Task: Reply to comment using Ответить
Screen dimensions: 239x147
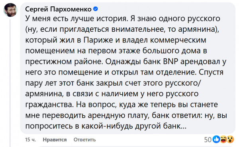Action: click(x=84, y=139)
